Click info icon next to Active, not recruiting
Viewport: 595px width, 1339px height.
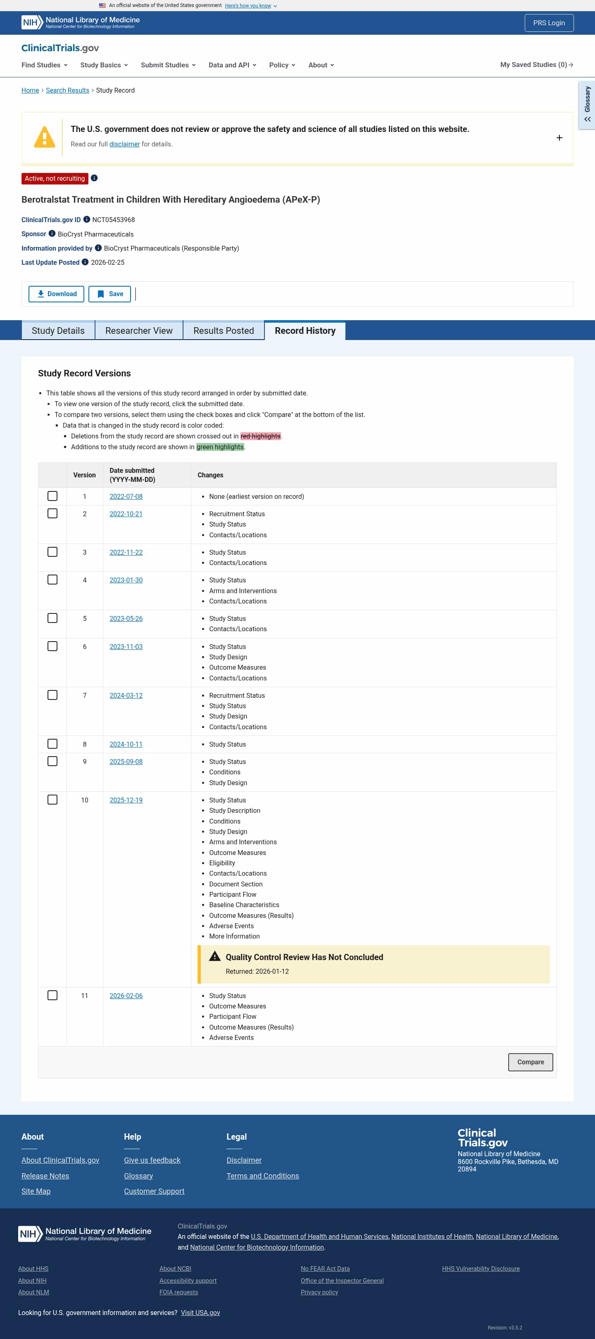[x=94, y=178]
